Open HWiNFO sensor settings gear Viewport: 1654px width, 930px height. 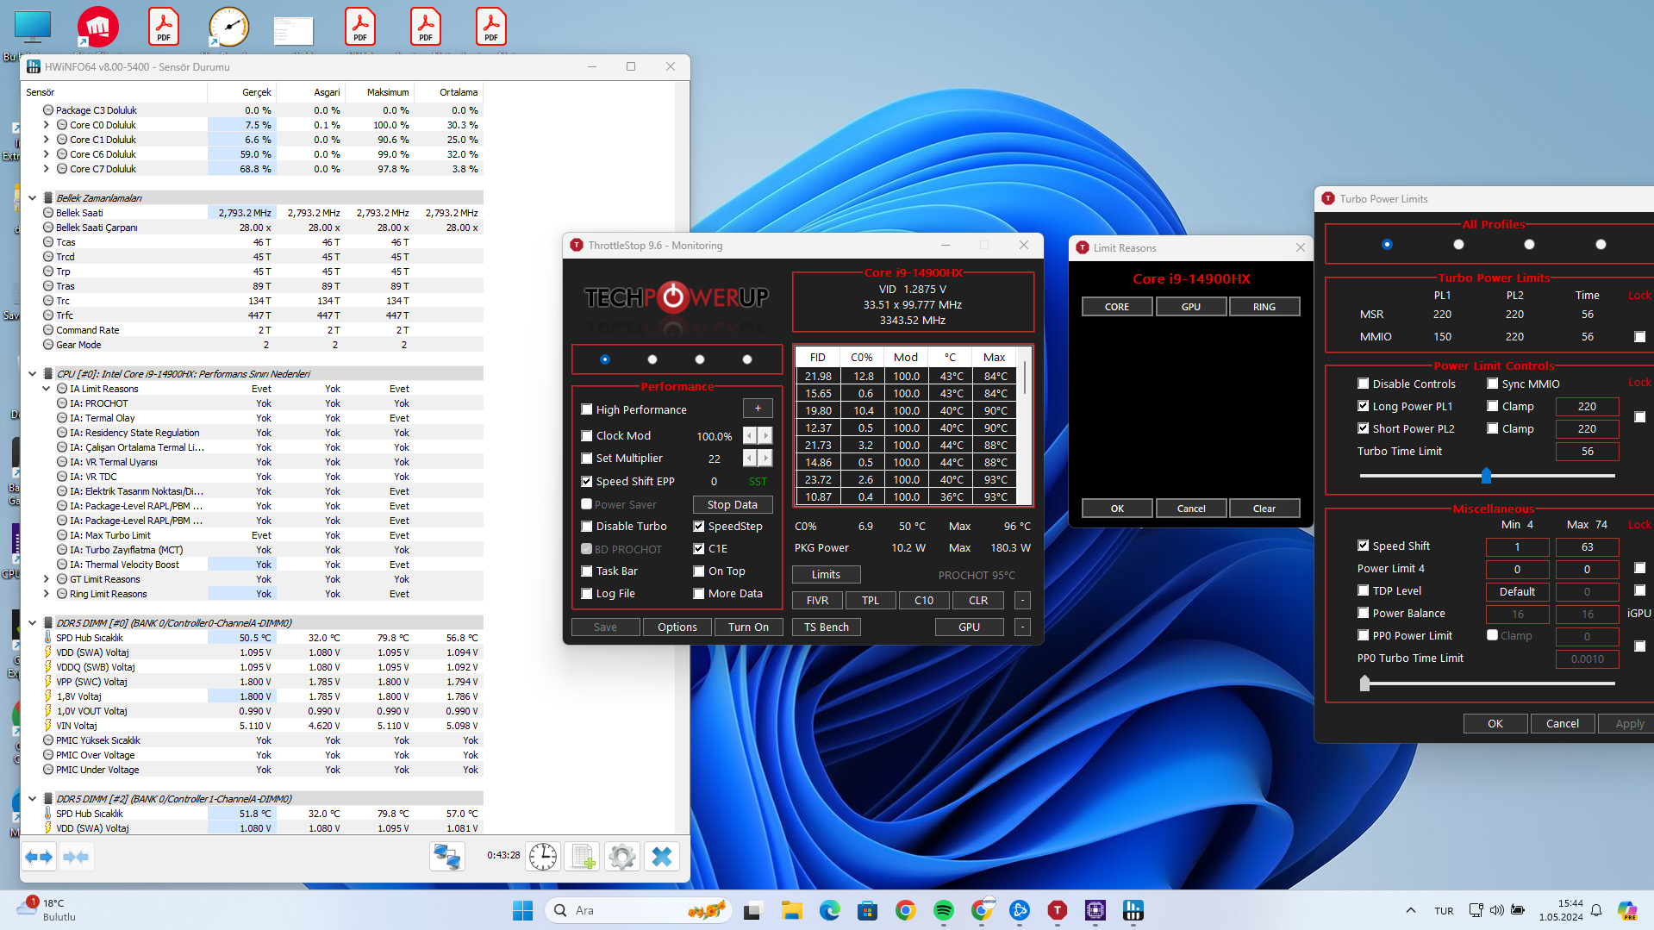pyautogui.click(x=621, y=857)
